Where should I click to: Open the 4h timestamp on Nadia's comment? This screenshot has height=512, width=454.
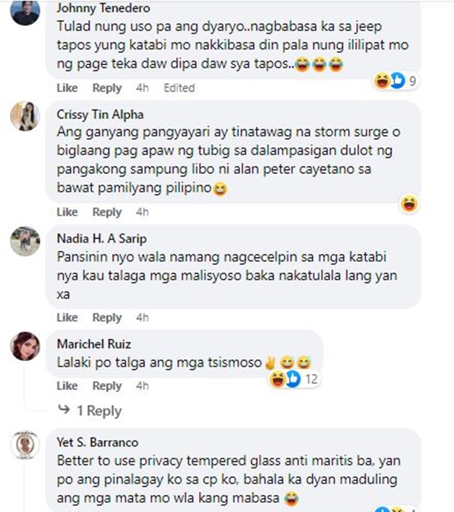coord(142,317)
